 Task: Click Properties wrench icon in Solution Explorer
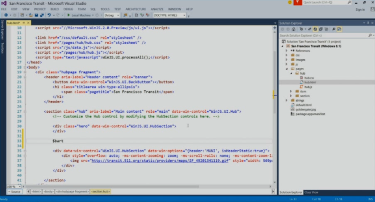334,29
